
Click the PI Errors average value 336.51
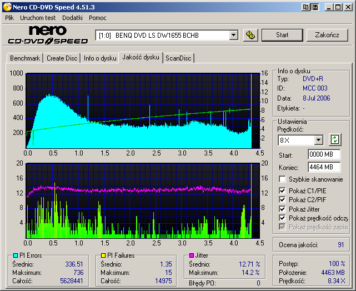point(74,264)
